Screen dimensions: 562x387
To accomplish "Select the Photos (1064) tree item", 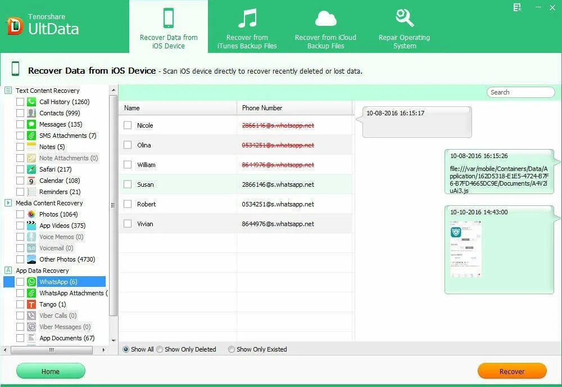I will click(58, 214).
